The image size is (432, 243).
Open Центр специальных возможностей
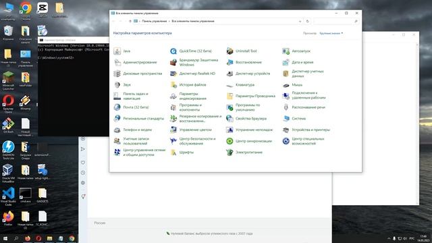(303, 141)
